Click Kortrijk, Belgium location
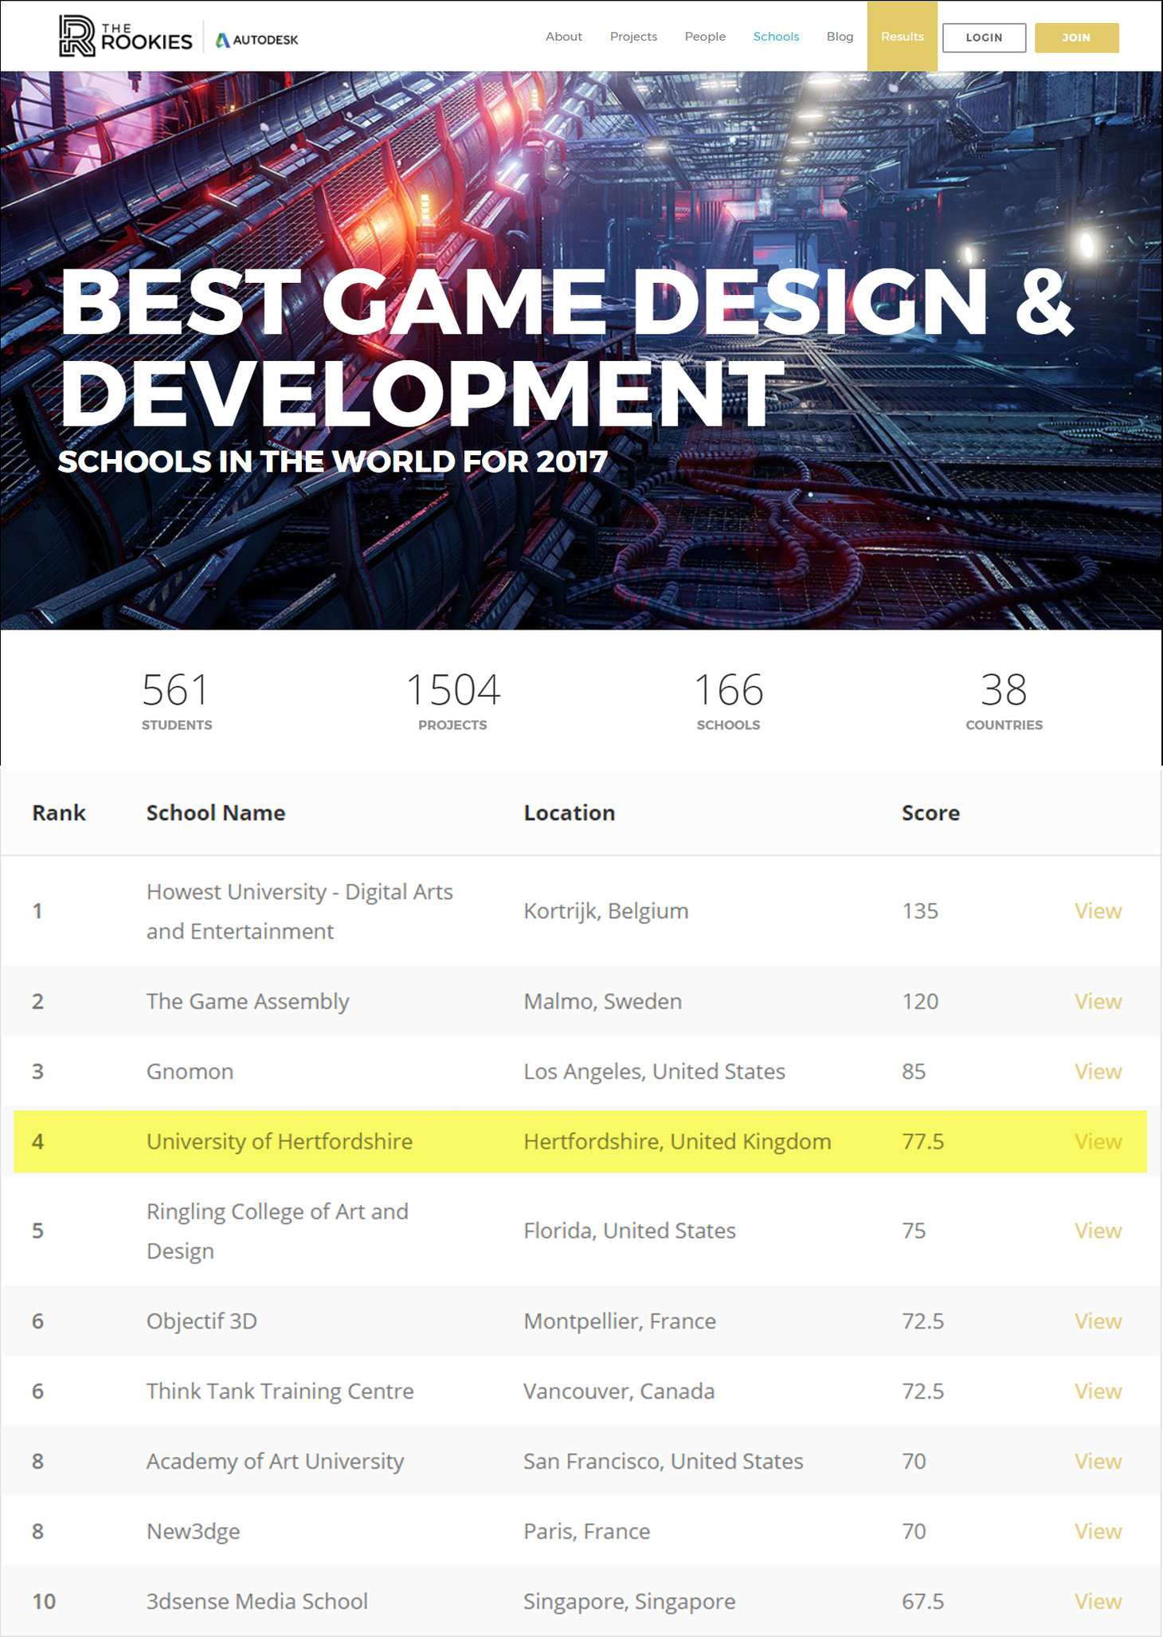The image size is (1163, 1637). [606, 911]
